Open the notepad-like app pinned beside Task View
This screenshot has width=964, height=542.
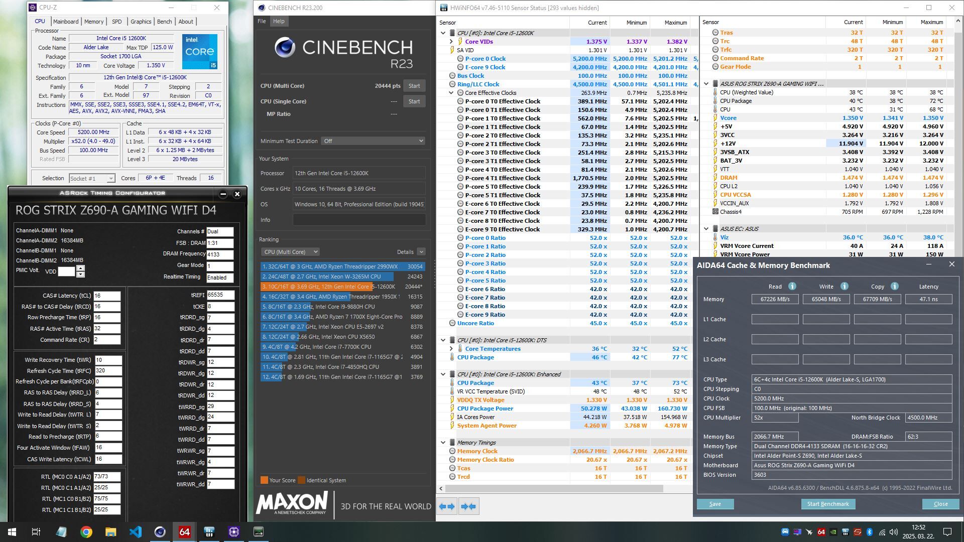(62, 531)
